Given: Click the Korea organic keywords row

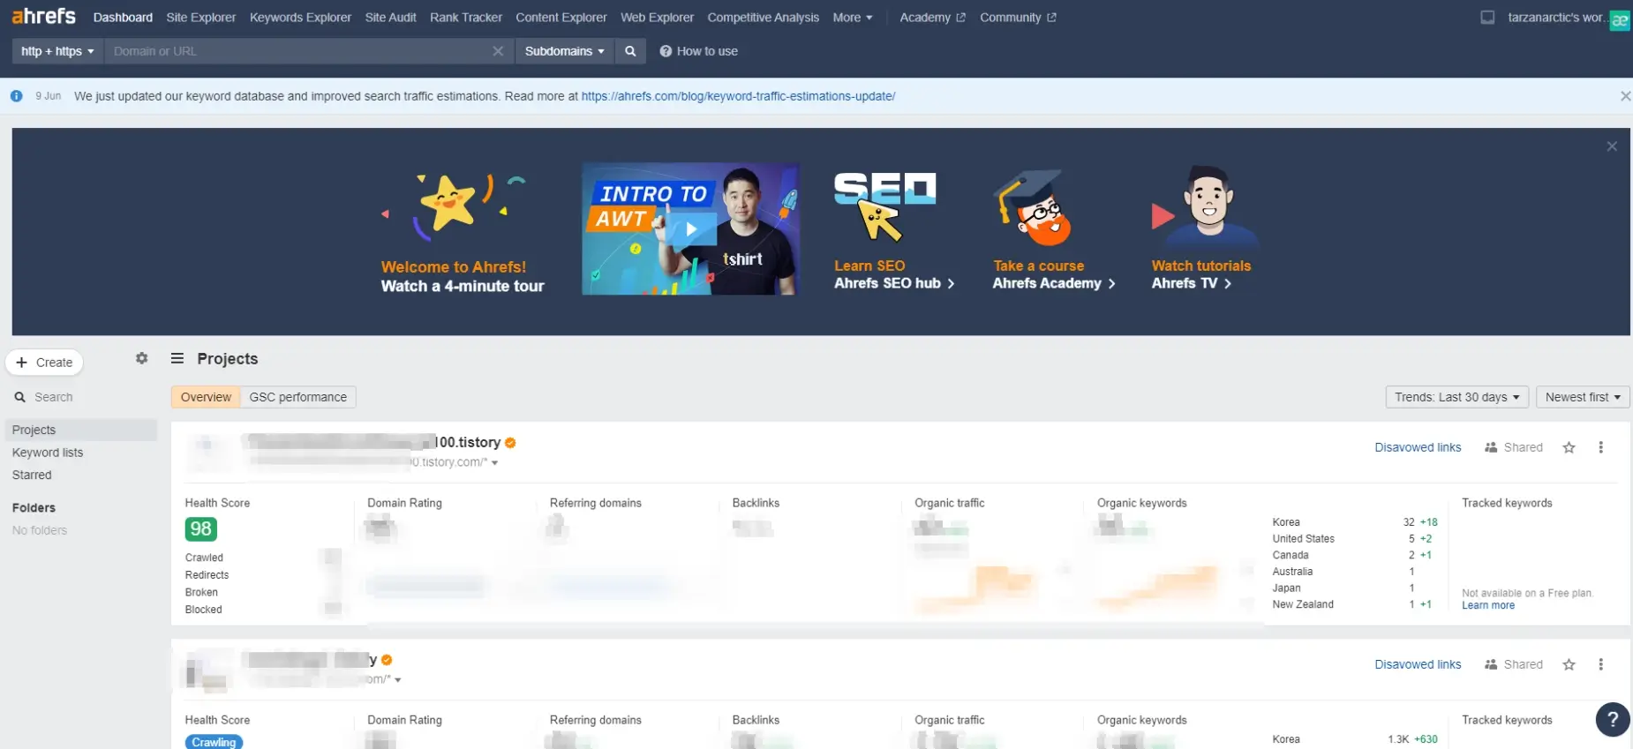Looking at the screenshot, I should pos(1355,522).
